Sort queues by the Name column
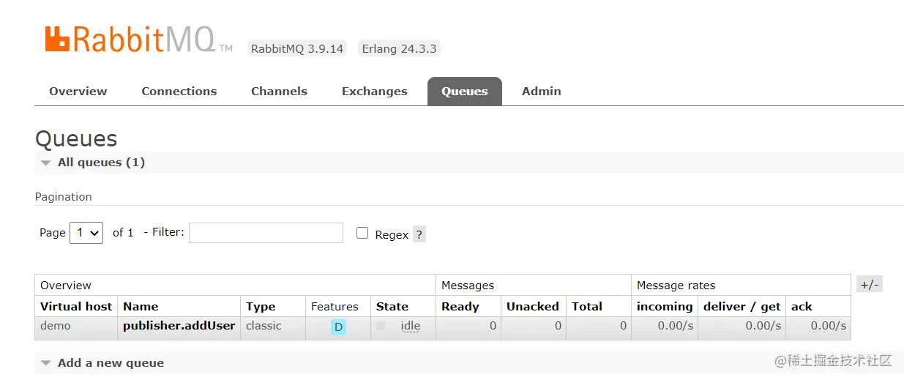Viewport: 904px width, 380px height. [141, 307]
